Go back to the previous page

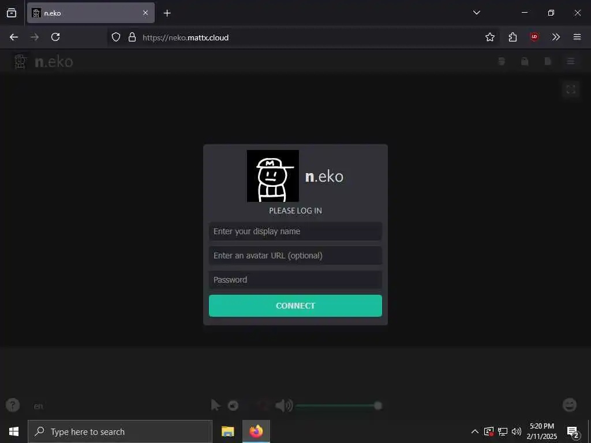tap(14, 37)
